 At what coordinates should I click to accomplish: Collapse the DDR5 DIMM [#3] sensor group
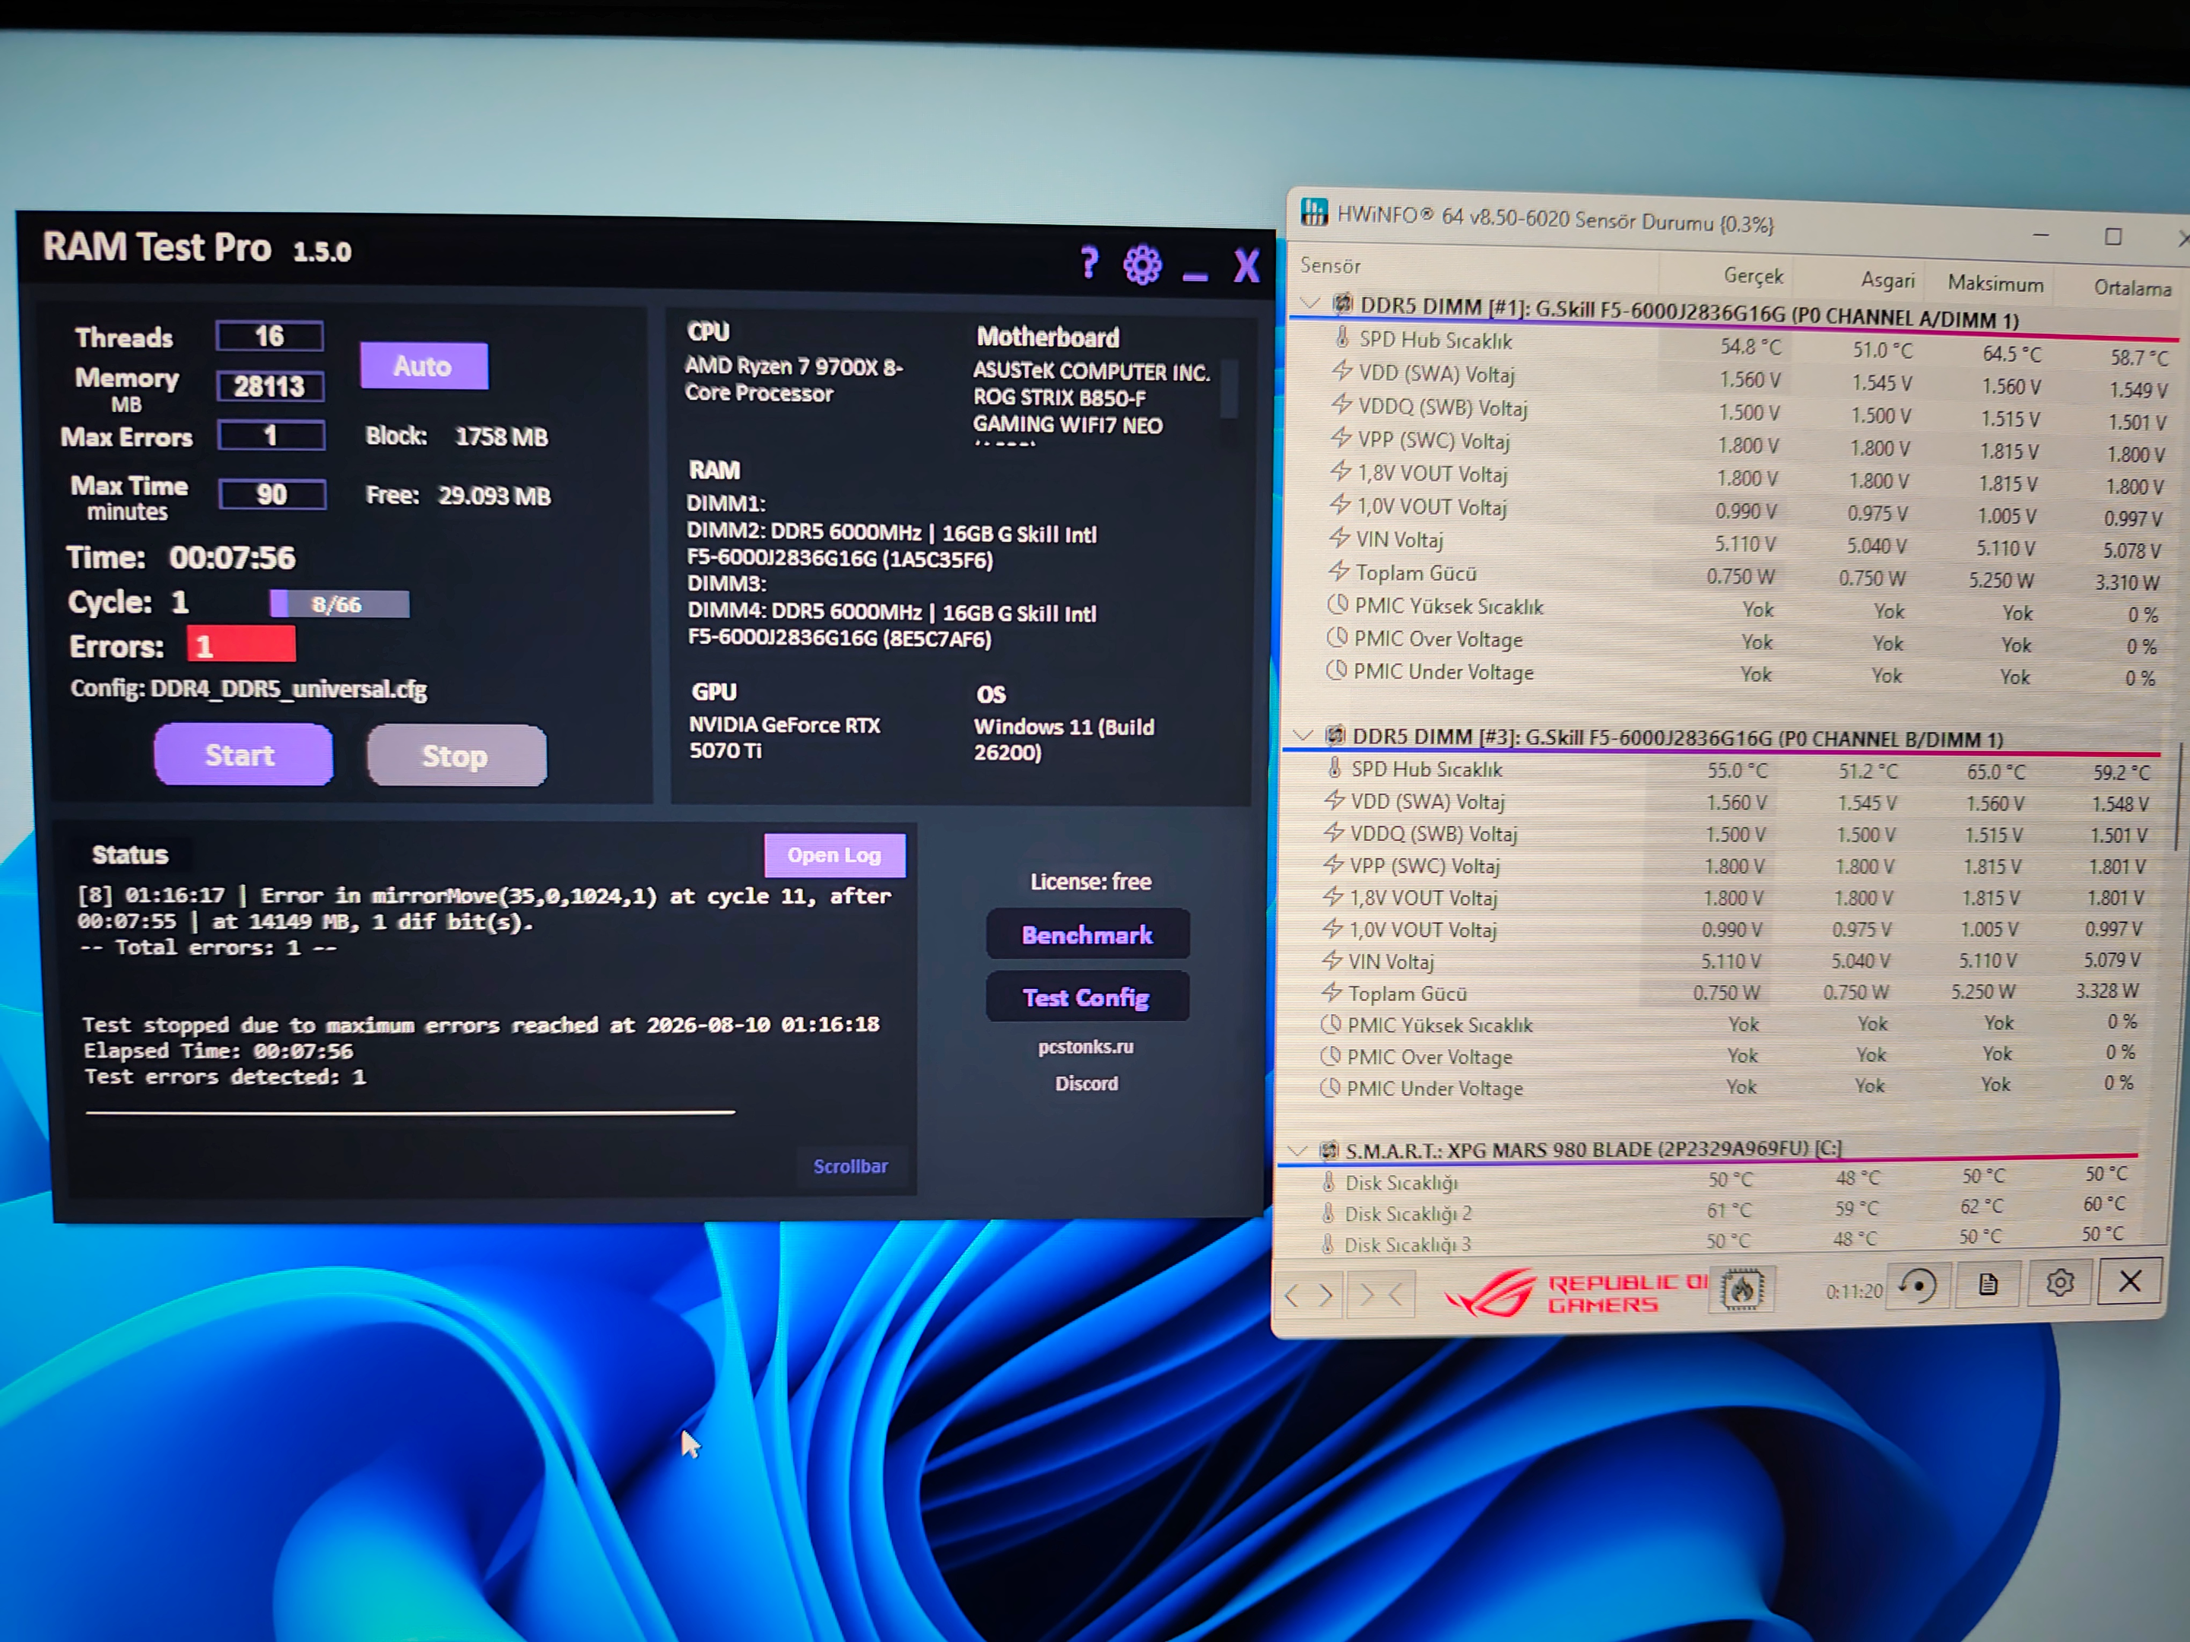pyautogui.click(x=1303, y=734)
